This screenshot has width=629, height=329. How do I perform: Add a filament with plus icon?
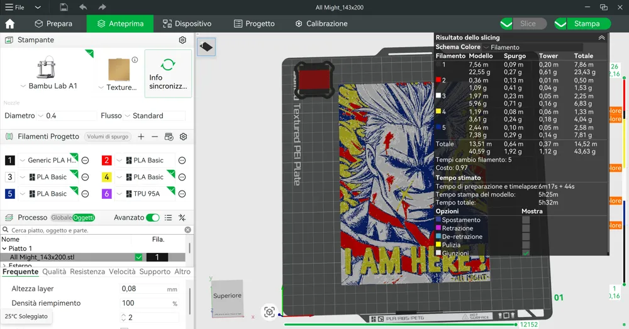(x=141, y=137)
